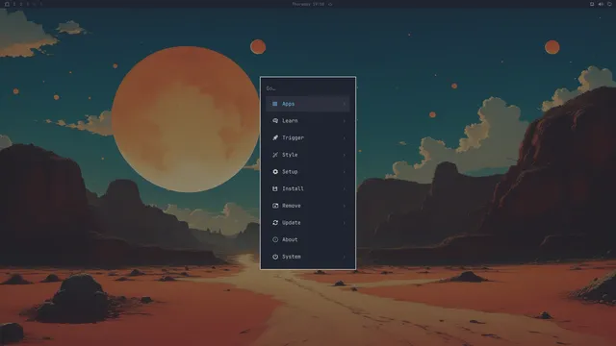The height and width of the screenshot is (346, 616).
Task: Open the About entry
Action: 308,239
